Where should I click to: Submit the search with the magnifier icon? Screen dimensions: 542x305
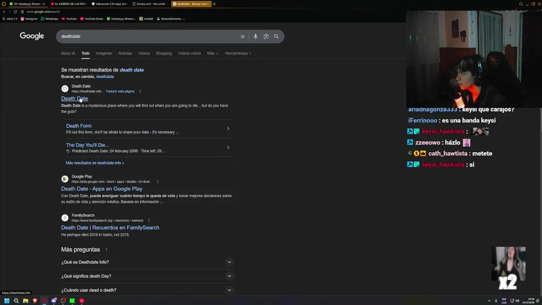click(x=277, y=36)
